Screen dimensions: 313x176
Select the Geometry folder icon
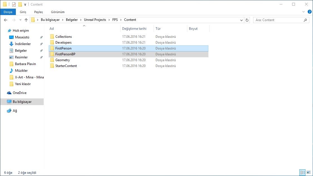point(52,60)
